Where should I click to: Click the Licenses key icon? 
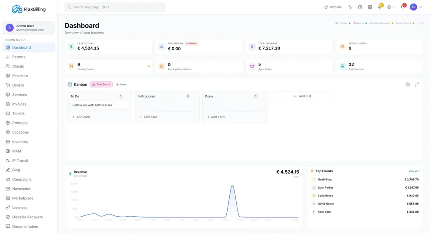click(8, 208)
